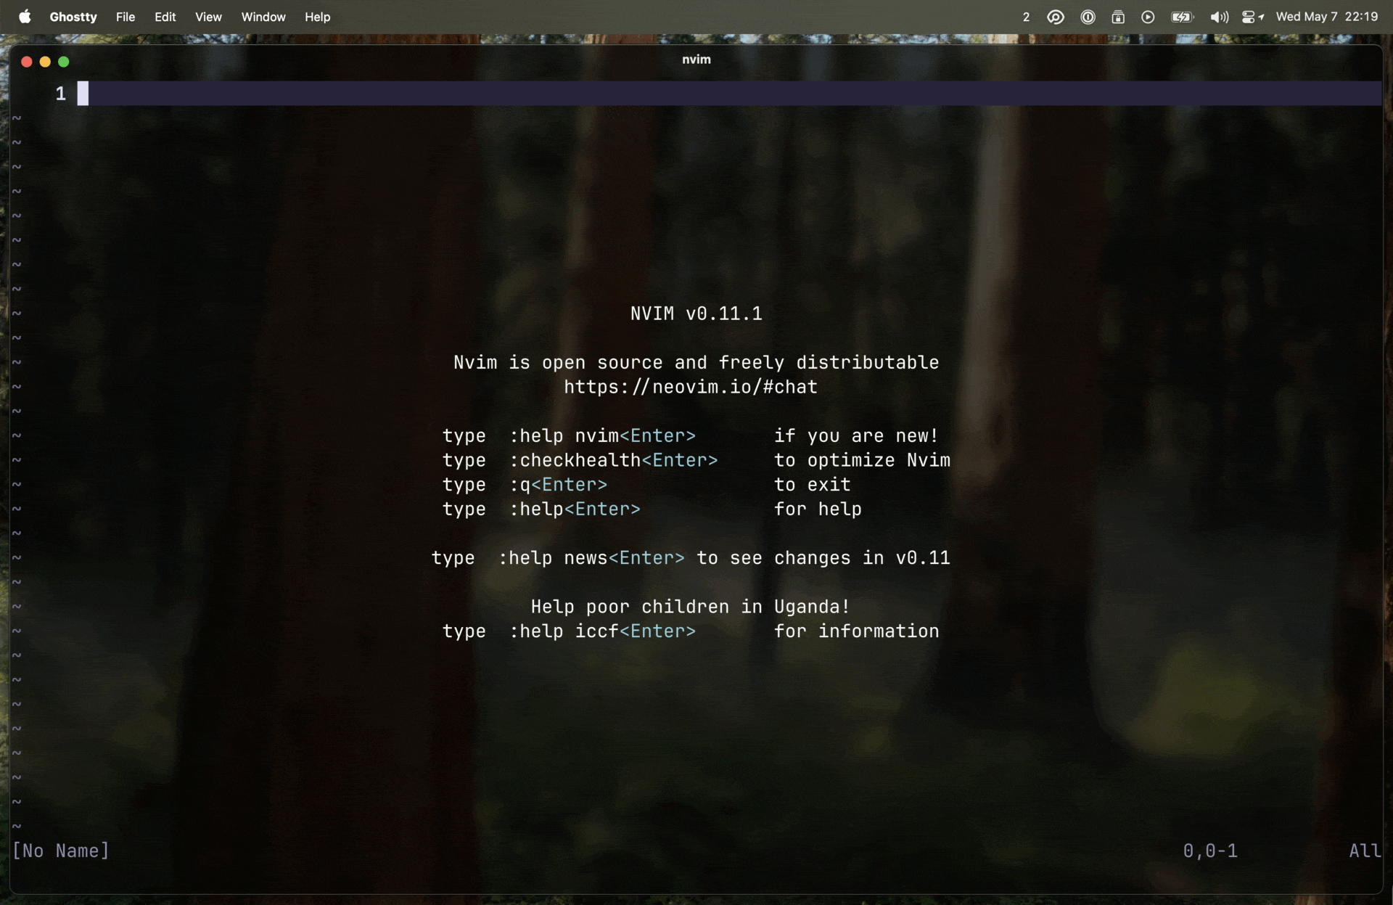Open the View menu

(208, 17)
